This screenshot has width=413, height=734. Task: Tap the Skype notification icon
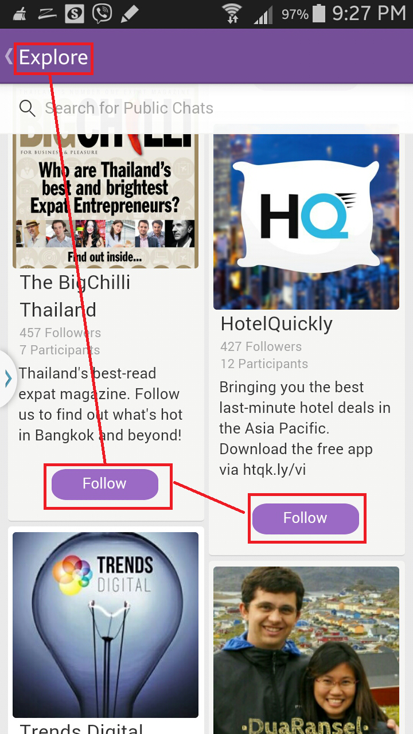(x=75, y=13)
